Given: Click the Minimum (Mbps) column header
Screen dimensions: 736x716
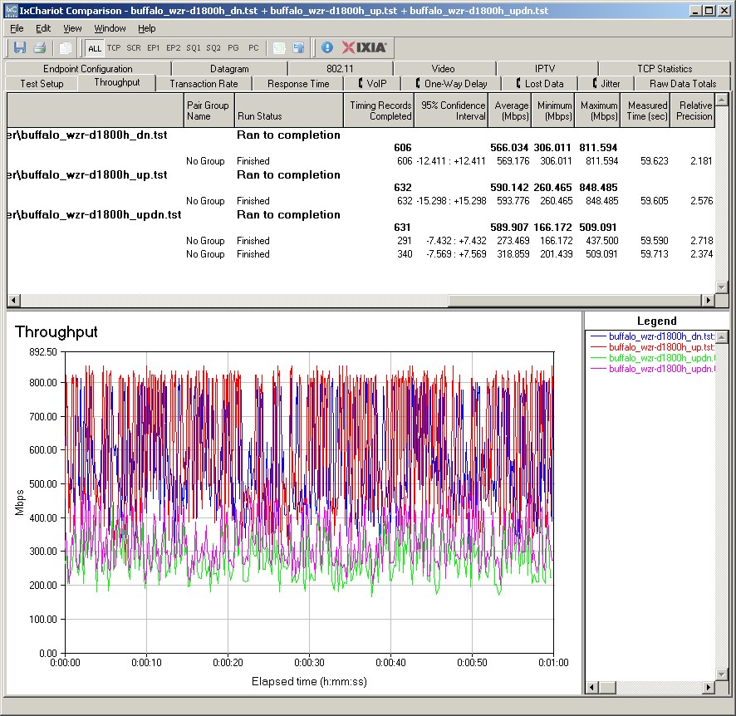Looking at the screenshot, I should [552, 110].
